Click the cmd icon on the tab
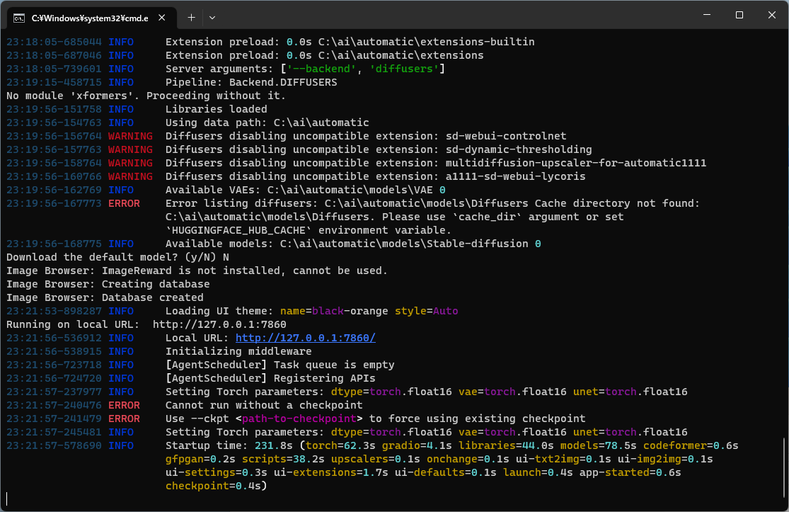This screenshot has height=512, width=789. (x=19, y=18)
